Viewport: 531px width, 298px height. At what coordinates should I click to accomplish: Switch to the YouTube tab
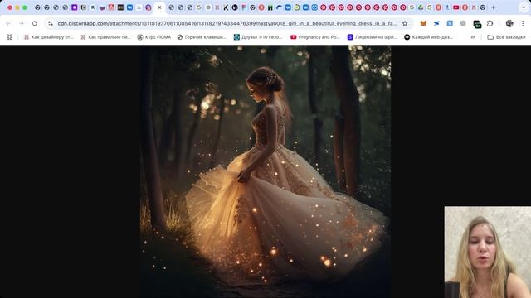click(456, 7)
